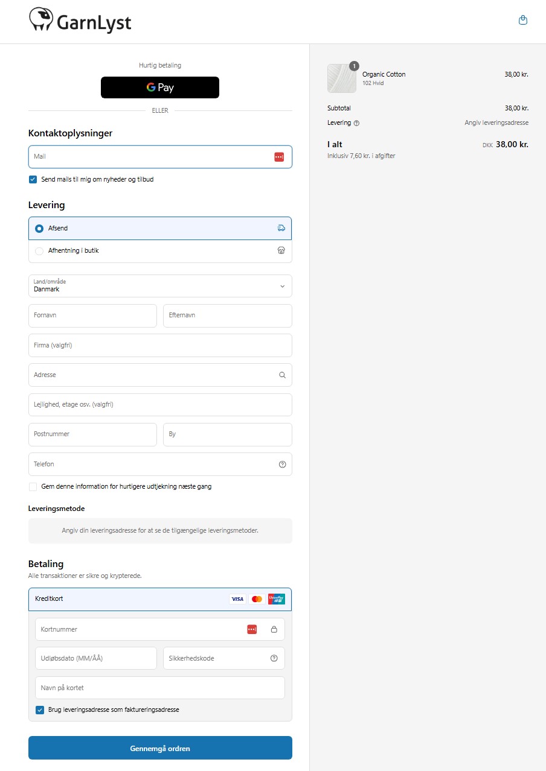The height and width of the screenshot is (771, 546).
Task: Click the 'Gennemgå ordren' button
Action: point(160,748)
